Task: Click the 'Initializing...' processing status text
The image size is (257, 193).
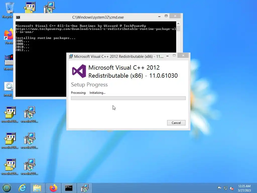Action: point(97,93)
